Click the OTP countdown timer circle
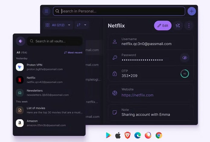The width and height of the screenshot is (210, 142). tap(185, 74)
